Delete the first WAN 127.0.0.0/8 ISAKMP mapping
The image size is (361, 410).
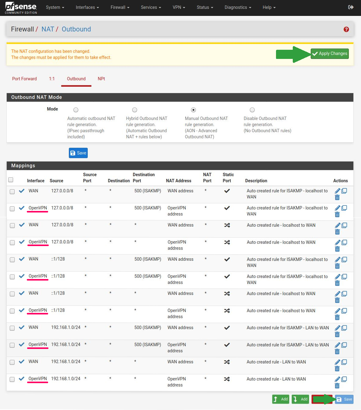coord(337,198)
